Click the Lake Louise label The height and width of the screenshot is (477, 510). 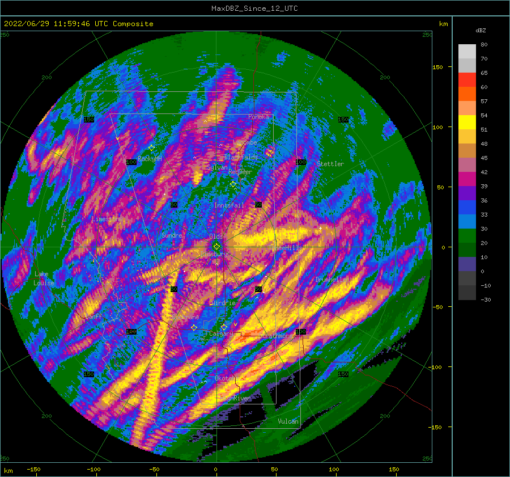click(x=44, y=278)
